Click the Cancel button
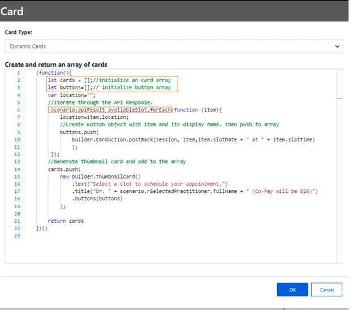Viewport: 353px width, 310px height. [326, 290]
